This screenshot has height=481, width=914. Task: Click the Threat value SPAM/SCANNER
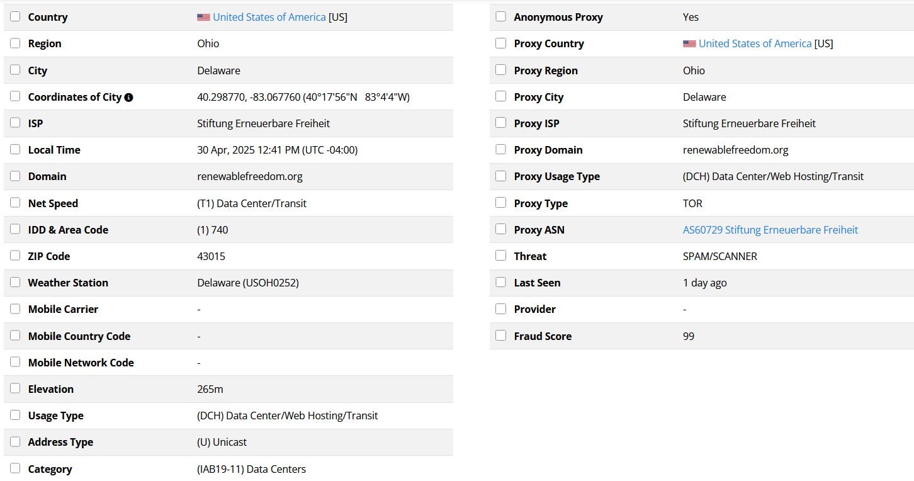(720, 256)
